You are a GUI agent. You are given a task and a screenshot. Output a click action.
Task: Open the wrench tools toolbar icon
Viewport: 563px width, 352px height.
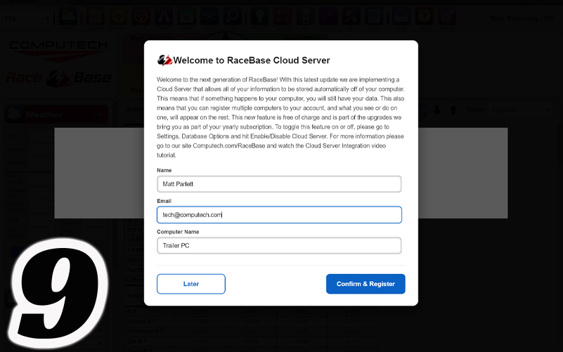(351, 17)
